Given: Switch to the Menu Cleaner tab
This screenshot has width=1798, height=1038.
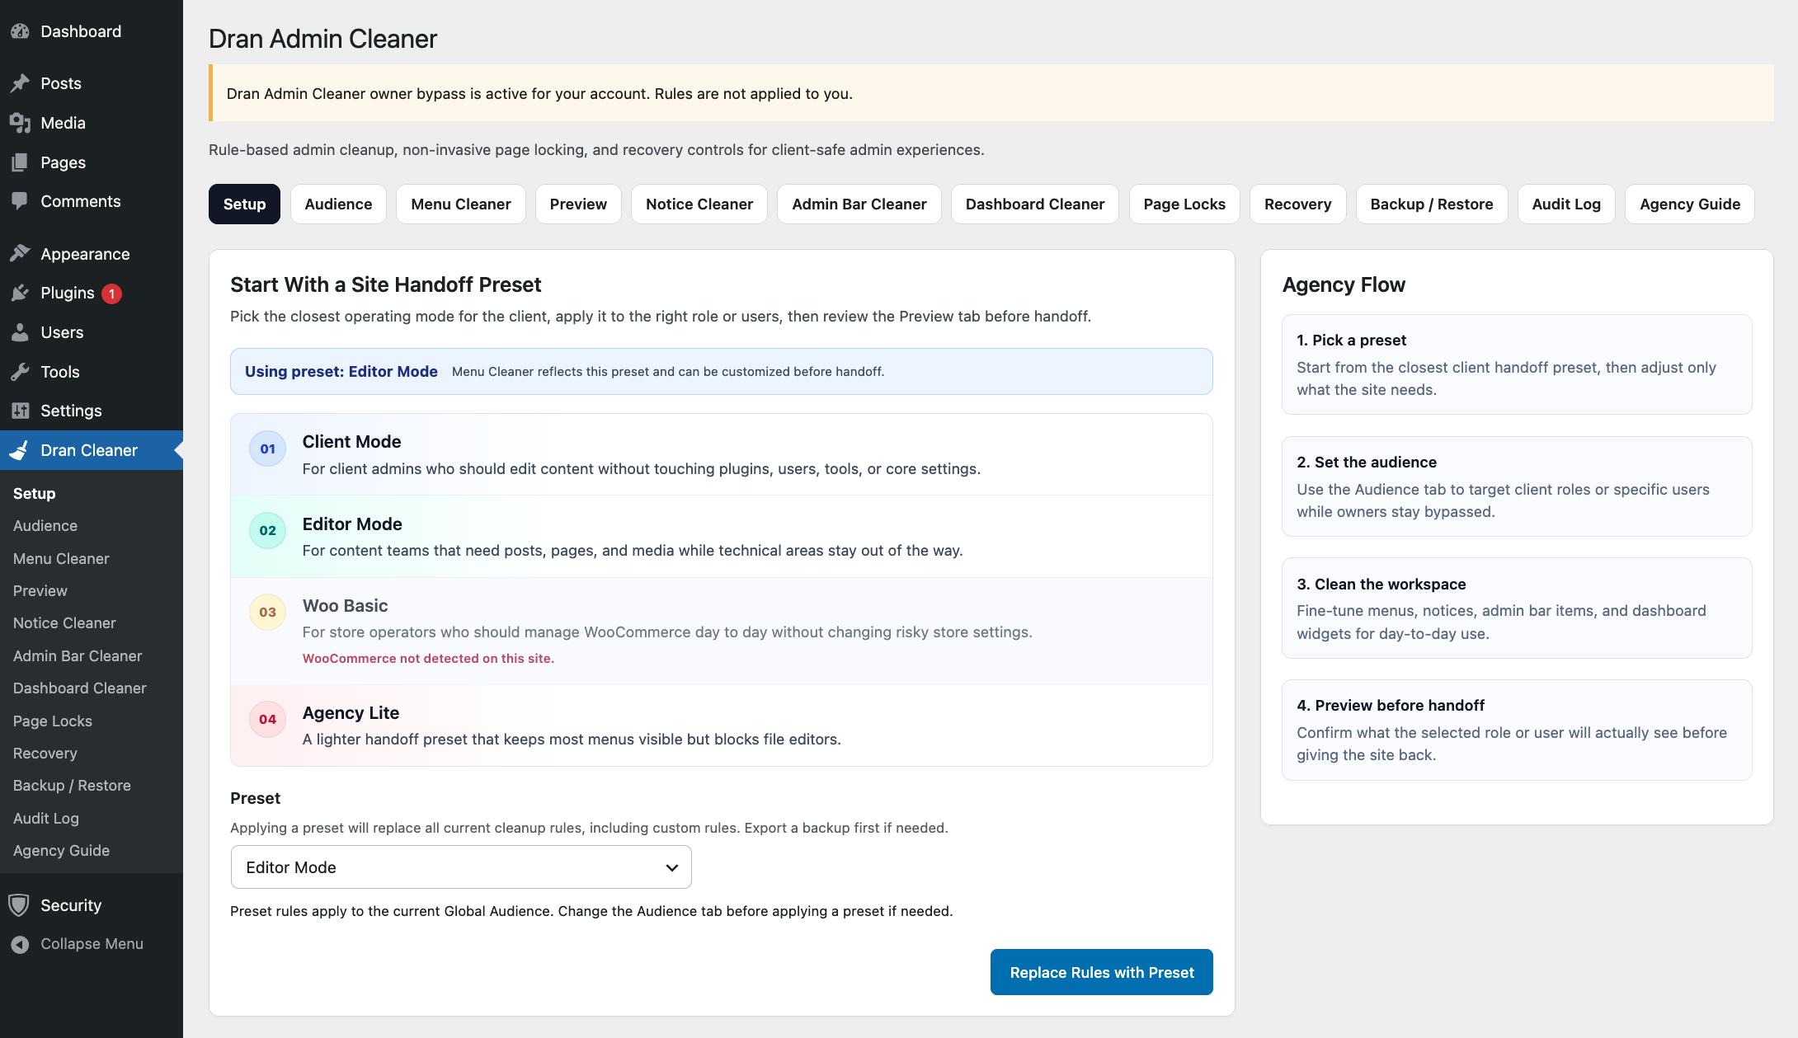Looking at the screenshot, I should pos(461,204).
